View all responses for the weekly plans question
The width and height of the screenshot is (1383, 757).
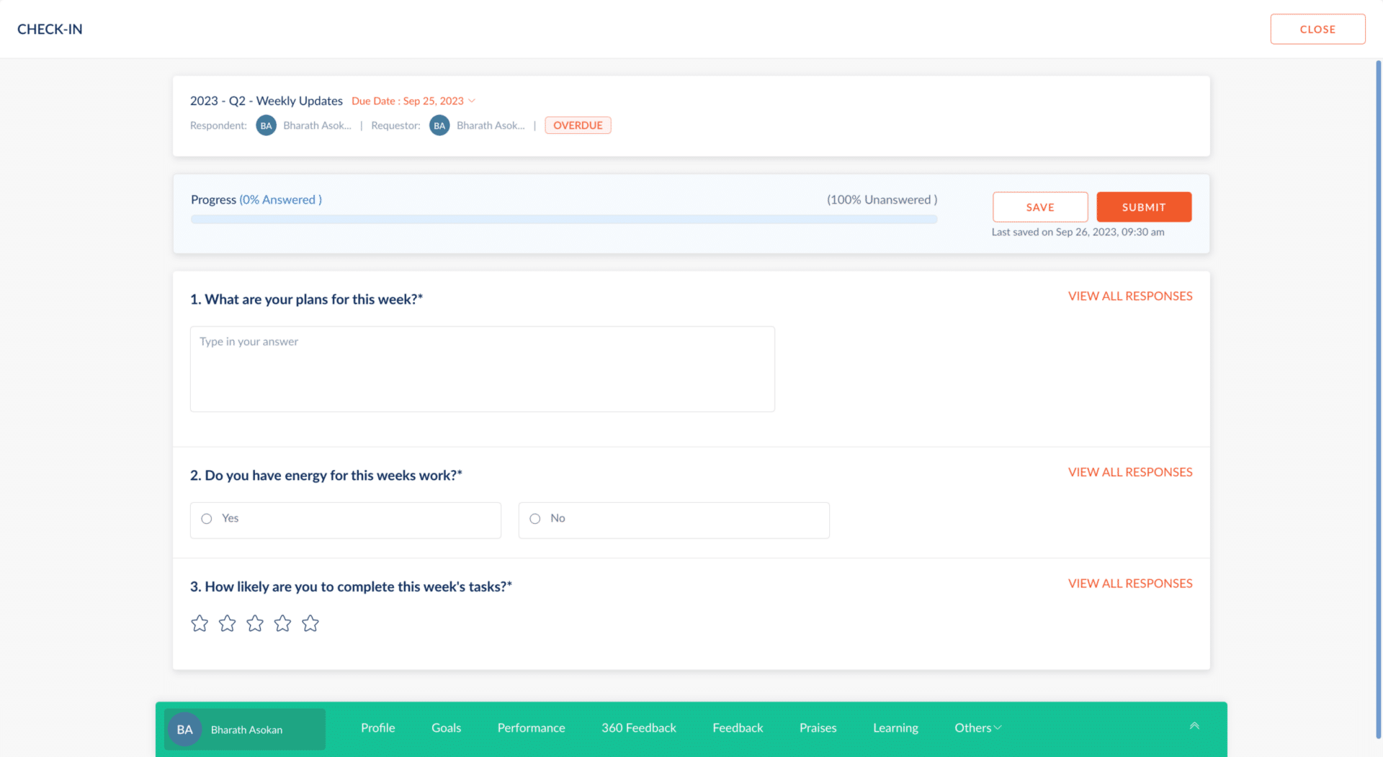tap(1130, 296)
